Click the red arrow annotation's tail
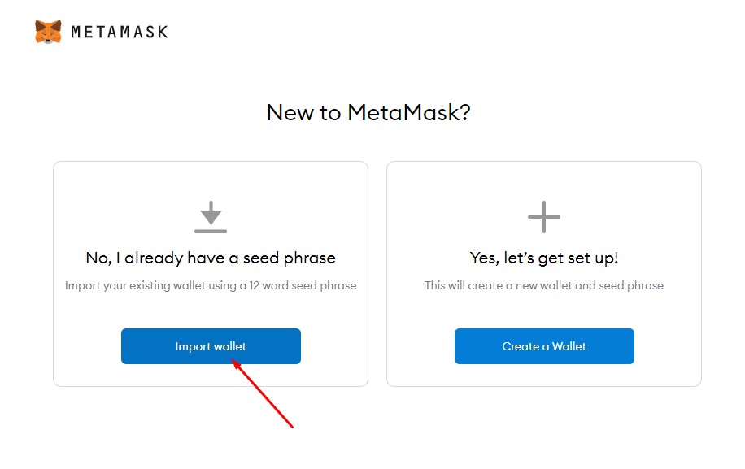This screenshot has width=745, height=469. coord(291,426)
